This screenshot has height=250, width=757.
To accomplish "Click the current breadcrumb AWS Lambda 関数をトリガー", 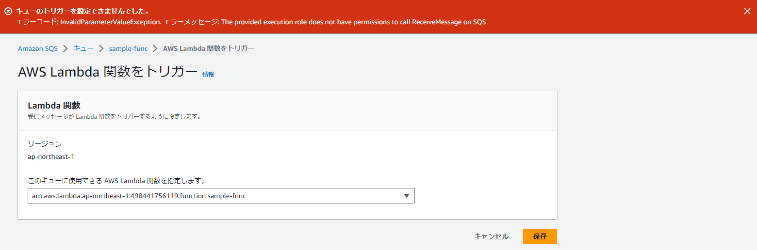I will (x=209, y=48).
